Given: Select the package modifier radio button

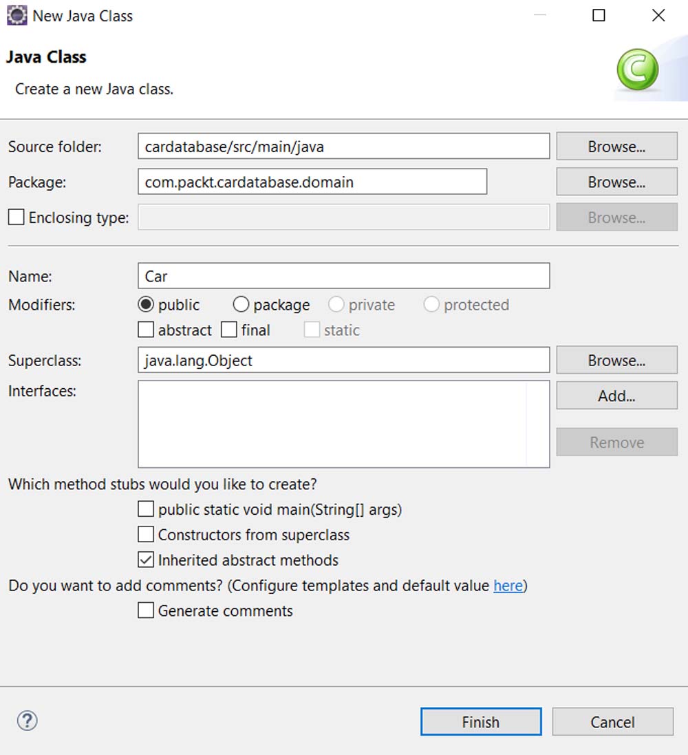Looking at the screenshot, I should [241, 304].
